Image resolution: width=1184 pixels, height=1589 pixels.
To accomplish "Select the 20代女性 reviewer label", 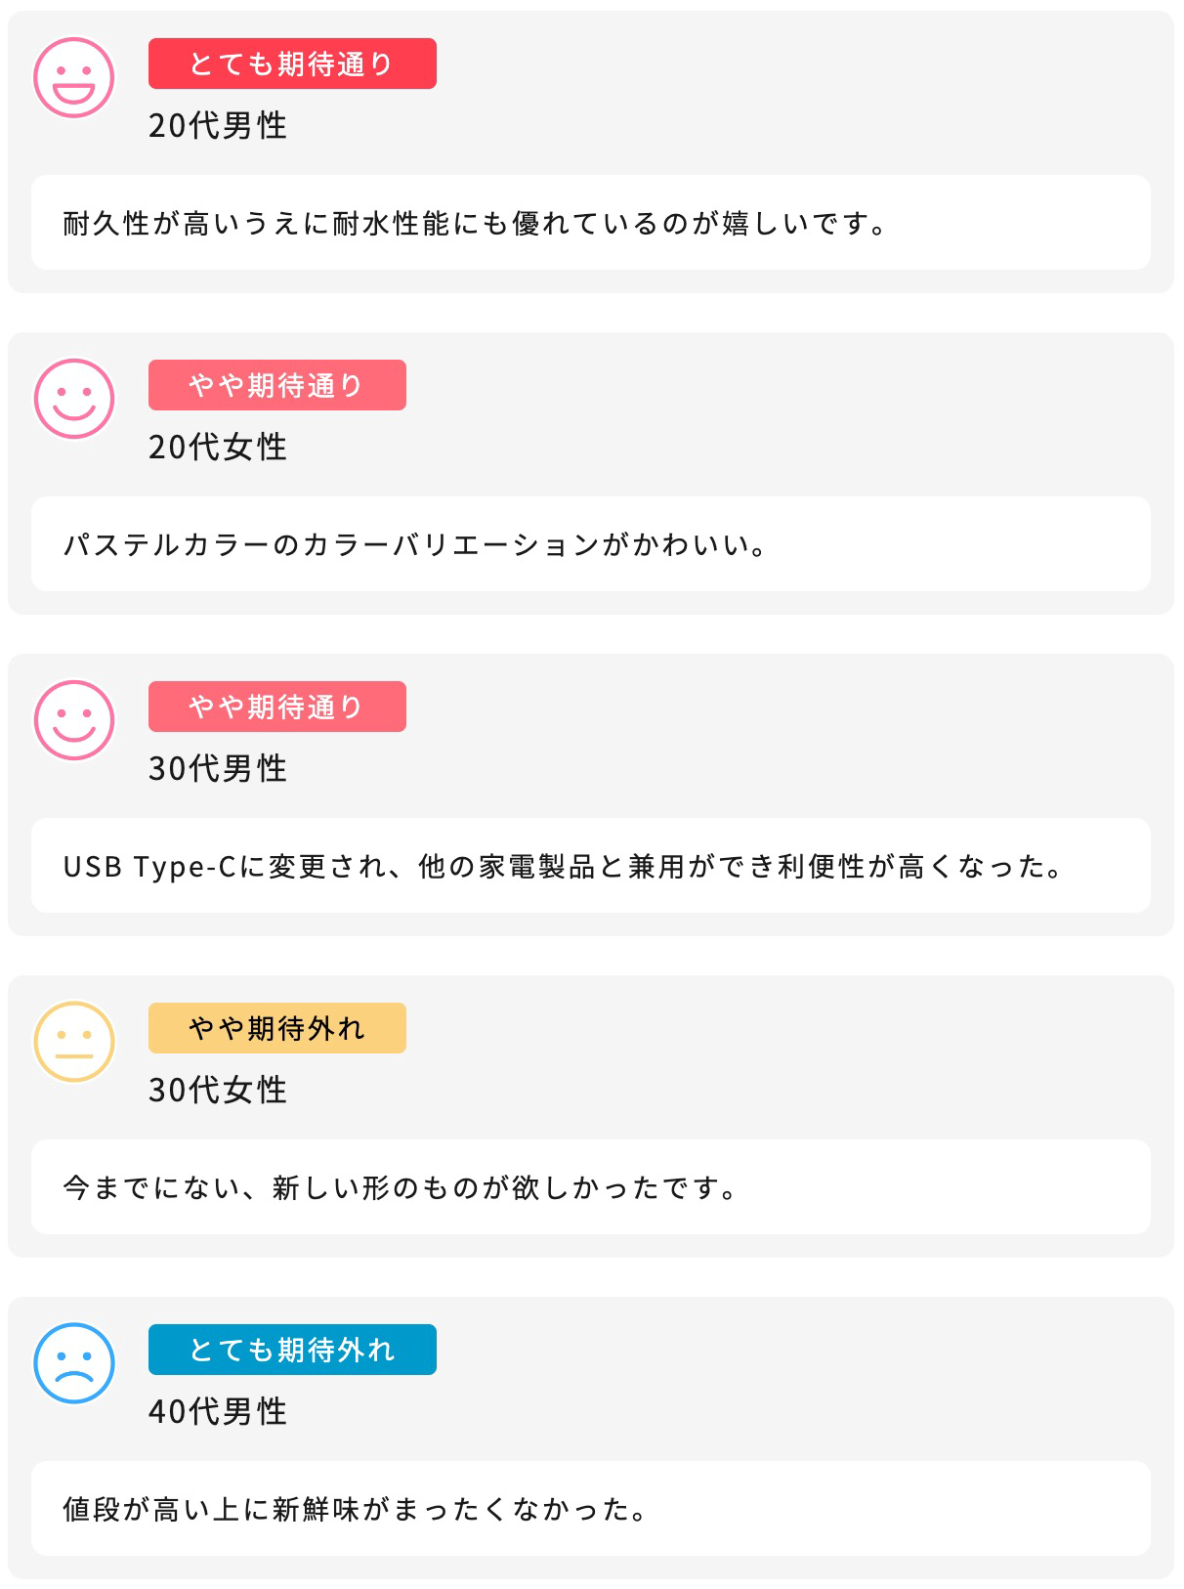I will pyautogui.click(x=218, y=448).
